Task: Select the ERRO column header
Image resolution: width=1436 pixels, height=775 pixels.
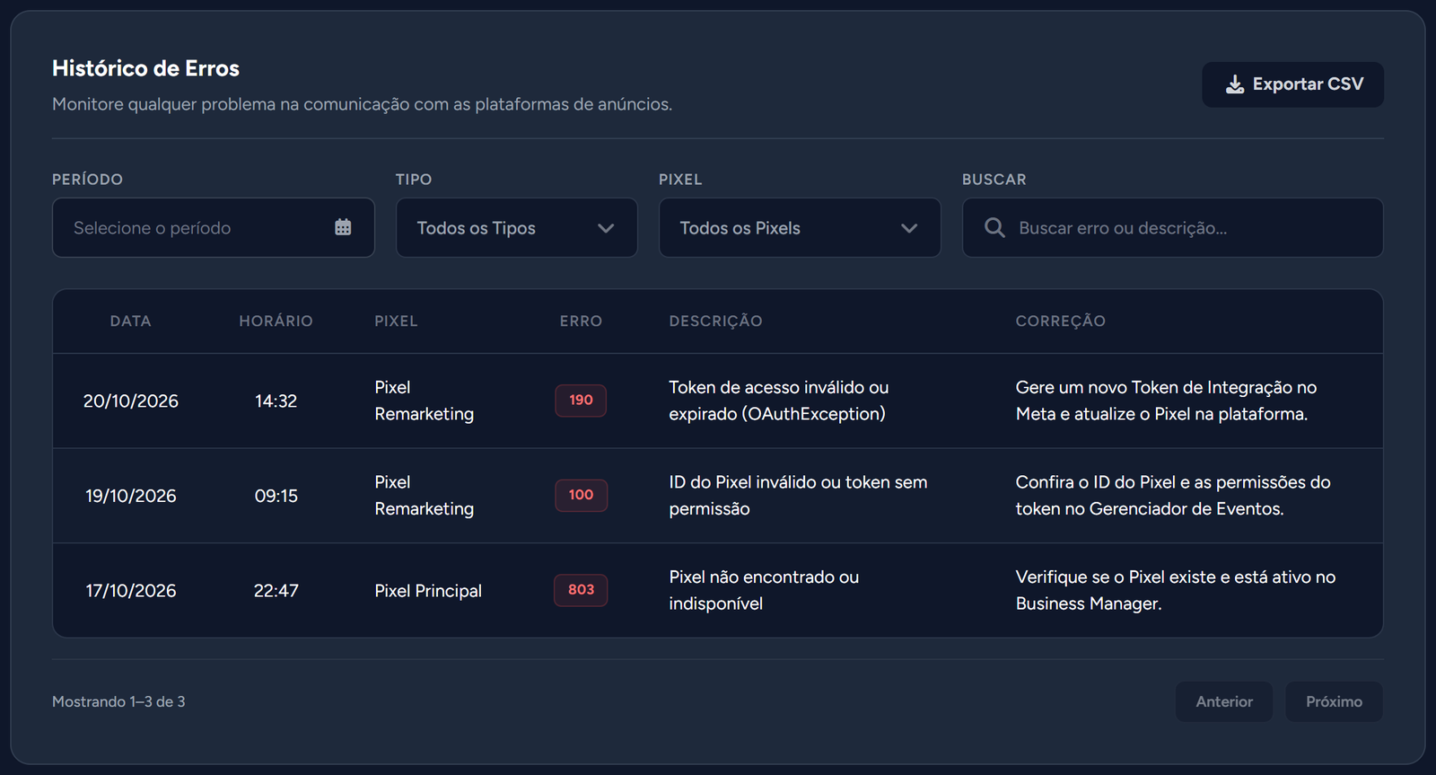Action: click(581, 321)
